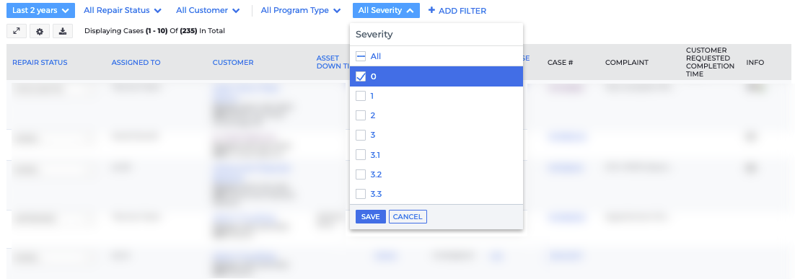Click the download export icon
Viewport: 795px width, 279px height.
coord(63,31)
